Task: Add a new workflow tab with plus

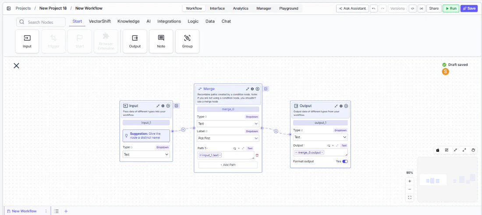Action: point(66,211)
